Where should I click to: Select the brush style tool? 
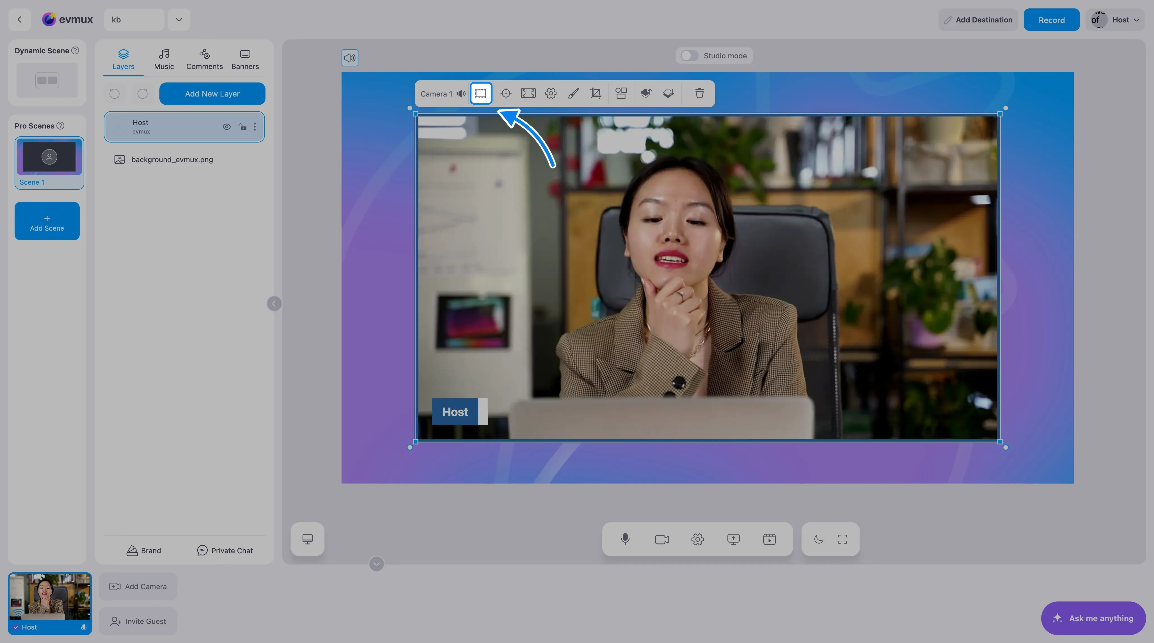tap(573, 93)
